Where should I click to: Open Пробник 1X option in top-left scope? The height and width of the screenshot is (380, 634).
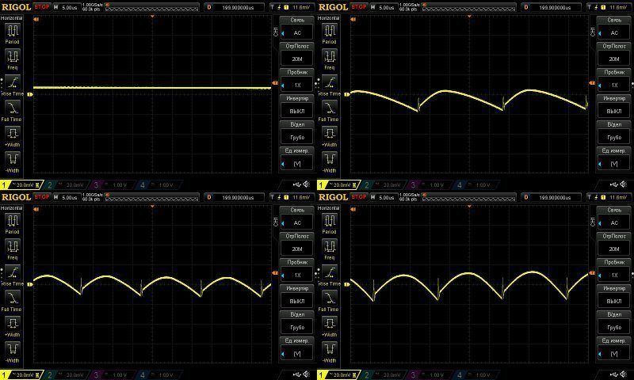click(x=297, y=80)
